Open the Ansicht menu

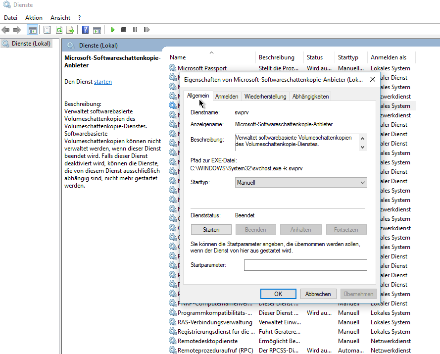click(x=60, y=18)
